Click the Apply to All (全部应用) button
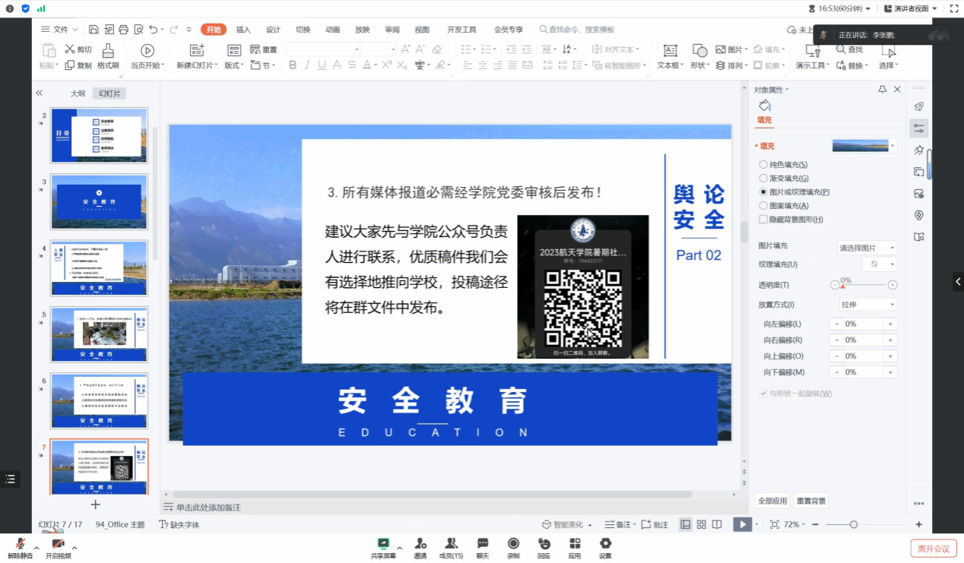This screenshot has width=964, height=563. click(x=772, y=501)
